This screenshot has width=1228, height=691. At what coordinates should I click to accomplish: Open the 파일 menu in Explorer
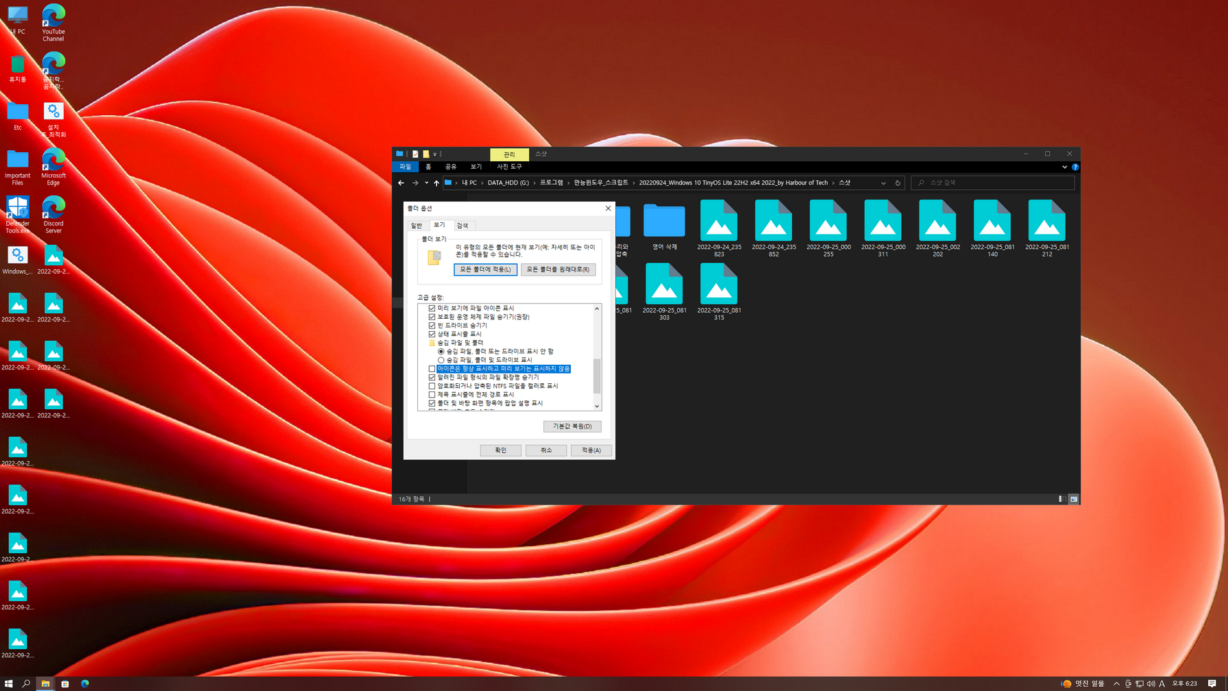tap(406, 167)
